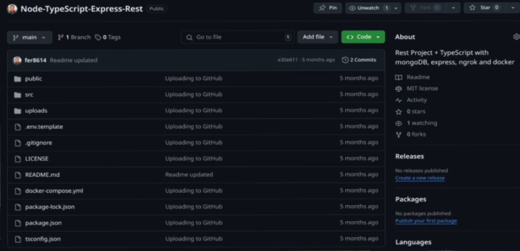Click Publish your first package link
Viewport: 520px width, 251px height.
pos(426,221)
